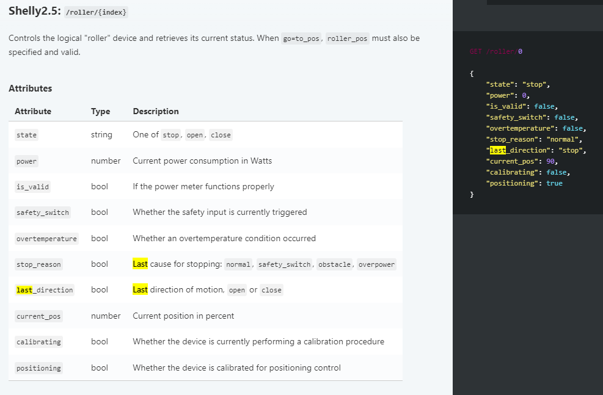Click the power attribute cell

pyautogui.click(x=26, y=161)
